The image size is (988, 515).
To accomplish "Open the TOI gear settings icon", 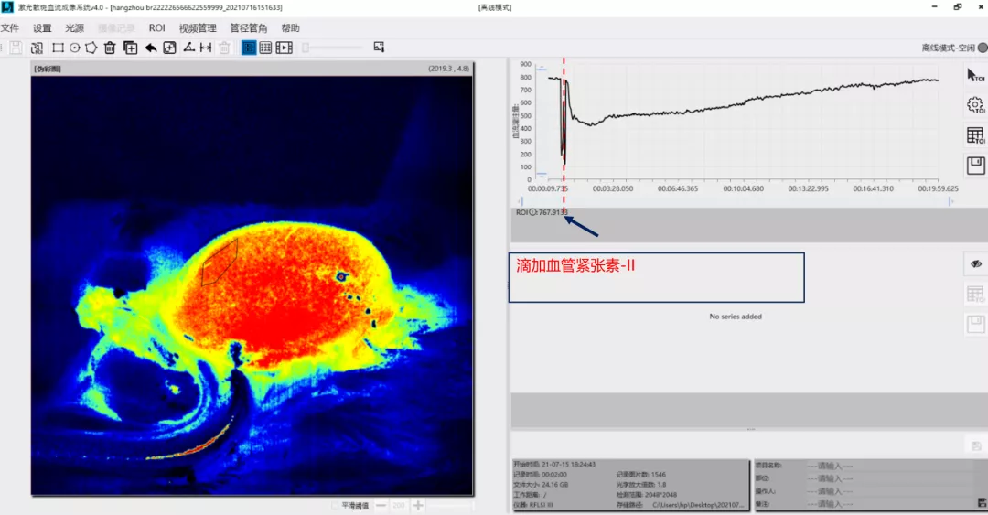I will (975, 105).
